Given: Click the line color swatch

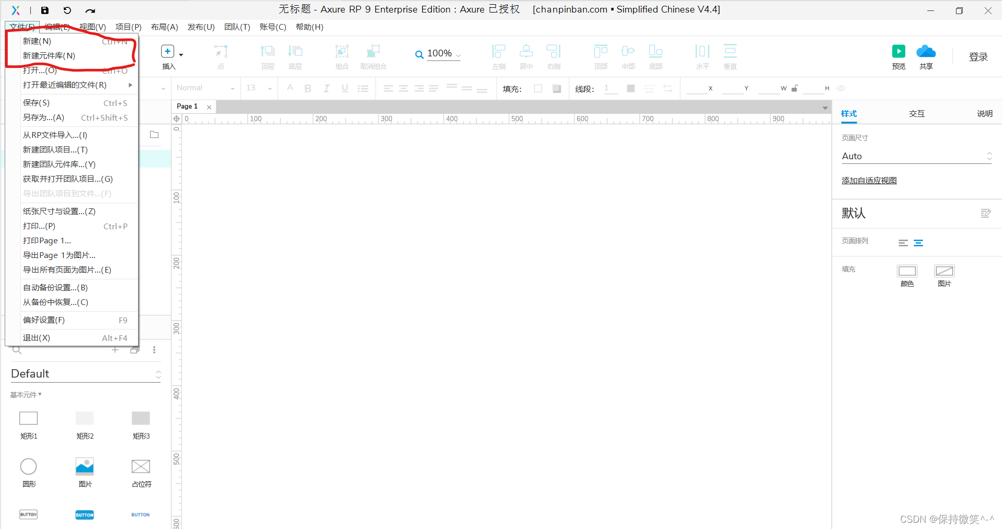Looking at the screenshot, I should (x=631, y=88).
